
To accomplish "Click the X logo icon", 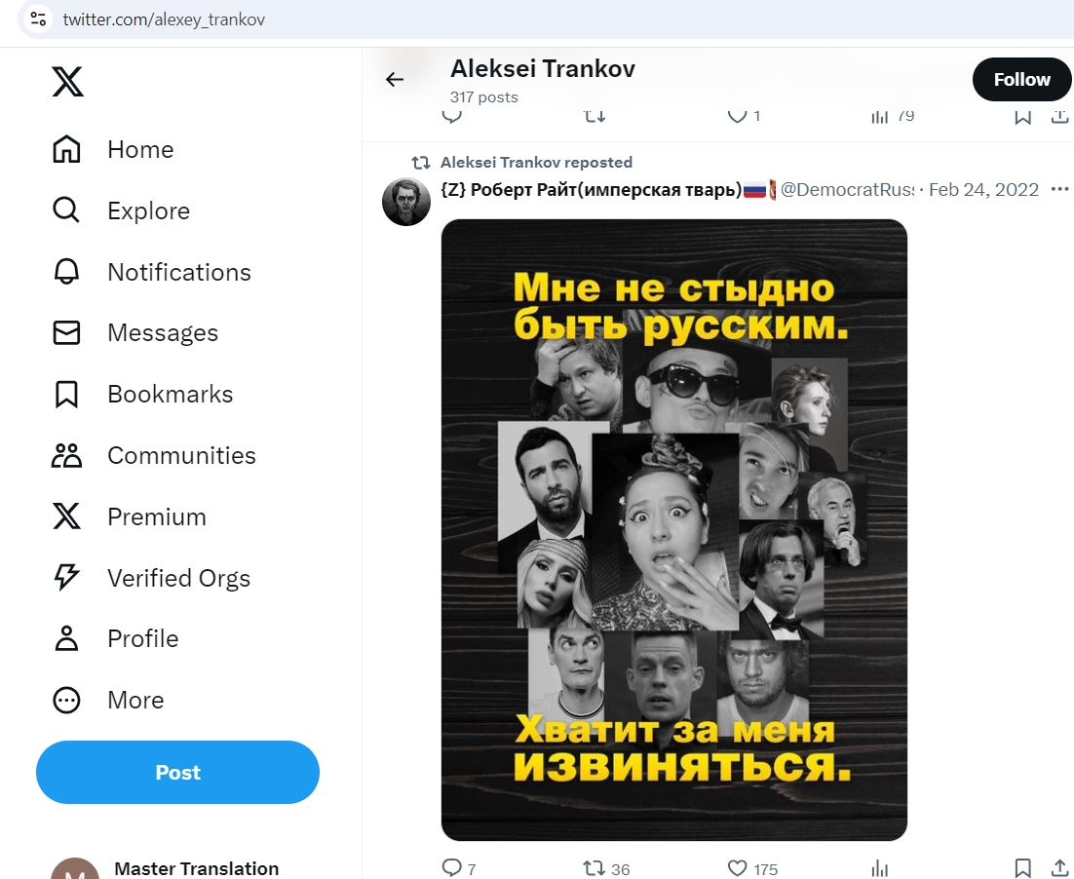I will (x=67, y=82).
